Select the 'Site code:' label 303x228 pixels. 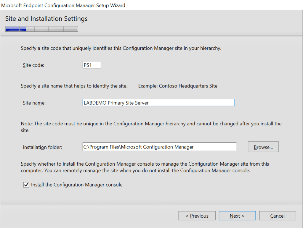[33, 65]
